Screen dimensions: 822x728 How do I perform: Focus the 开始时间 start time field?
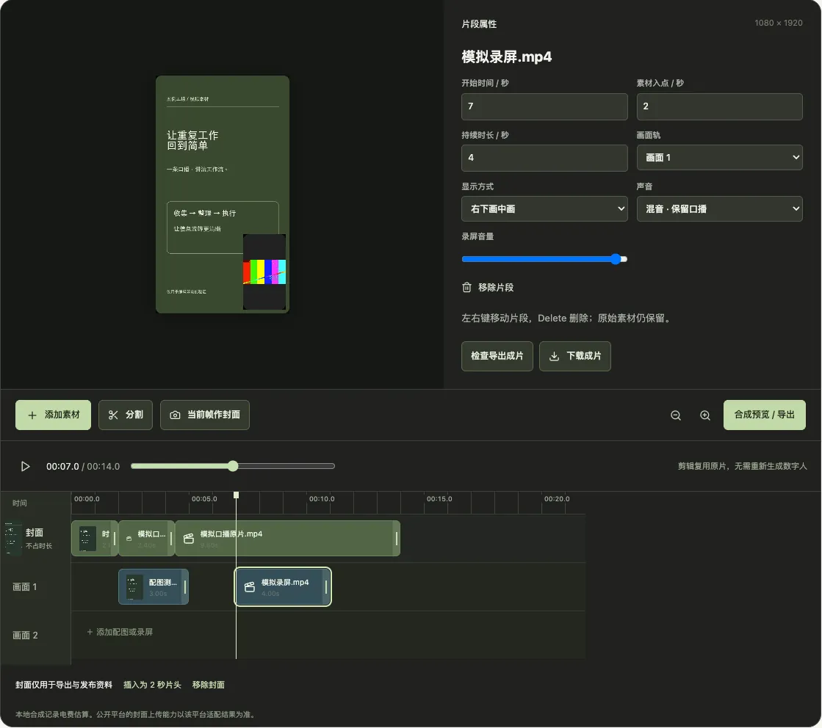pos(544,106)
